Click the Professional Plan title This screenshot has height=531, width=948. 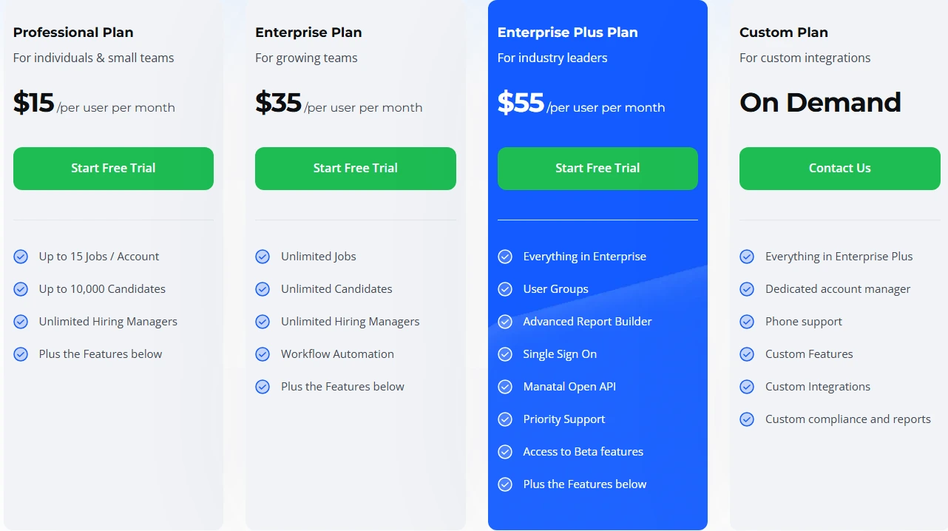(72, 33)
